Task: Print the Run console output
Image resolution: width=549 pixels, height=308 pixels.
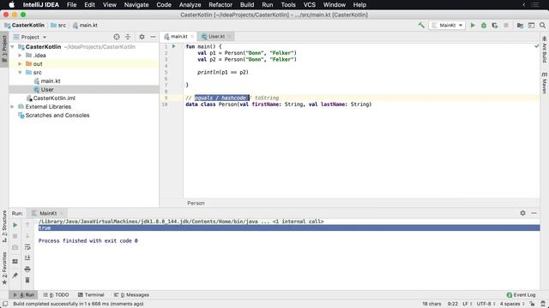Action: click(x=27, y=269)
